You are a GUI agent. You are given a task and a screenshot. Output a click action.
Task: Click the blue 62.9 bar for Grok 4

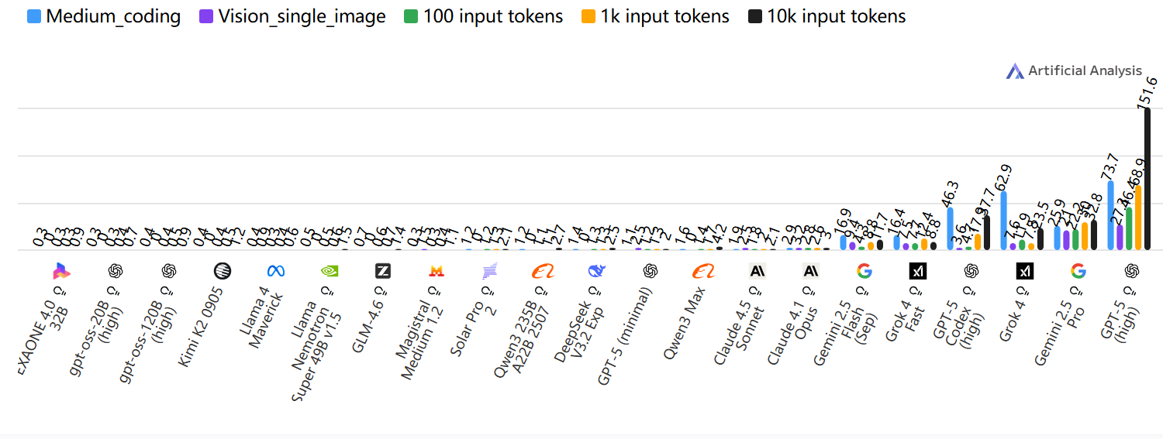(1004, 221)
